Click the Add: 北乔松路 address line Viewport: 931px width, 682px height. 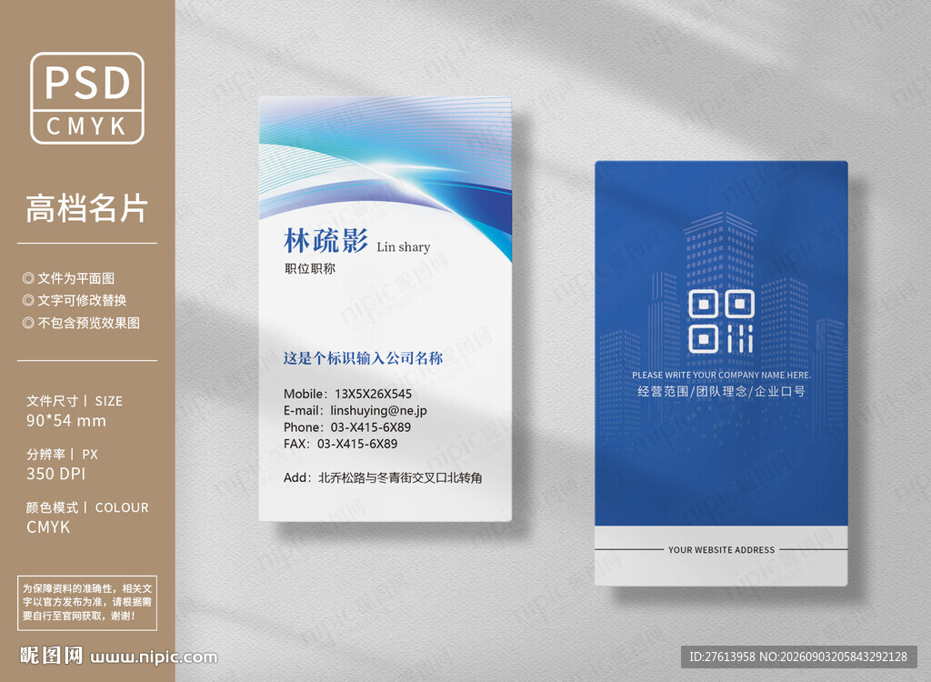point(383,477)
